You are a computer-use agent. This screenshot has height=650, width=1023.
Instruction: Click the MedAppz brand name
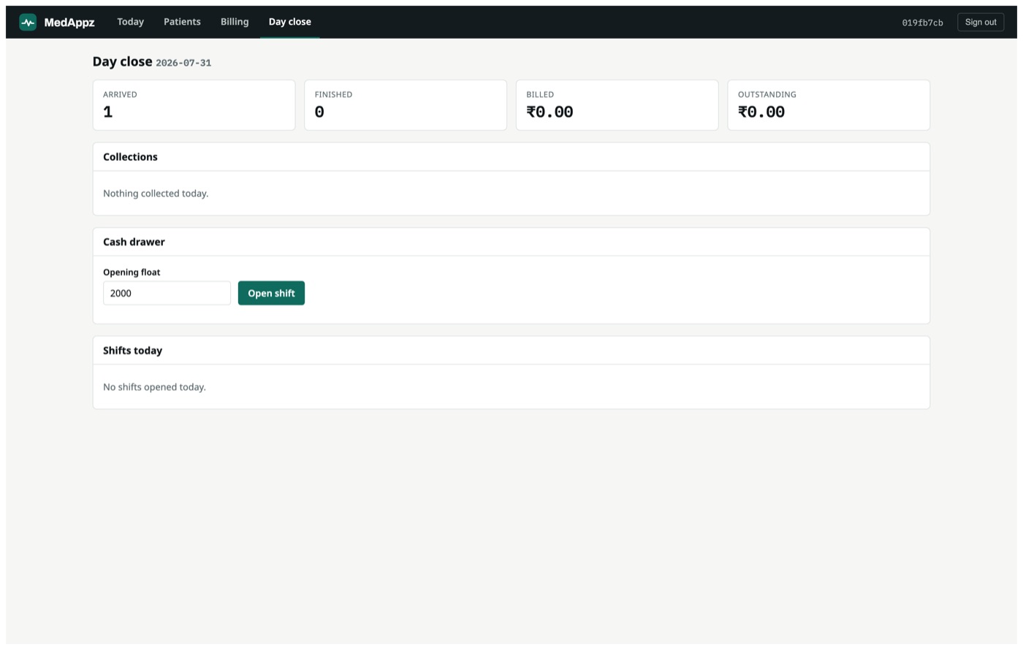[x=69, y=23]
